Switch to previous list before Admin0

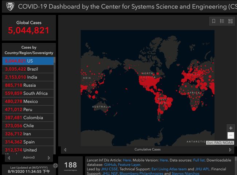point(9,158)
